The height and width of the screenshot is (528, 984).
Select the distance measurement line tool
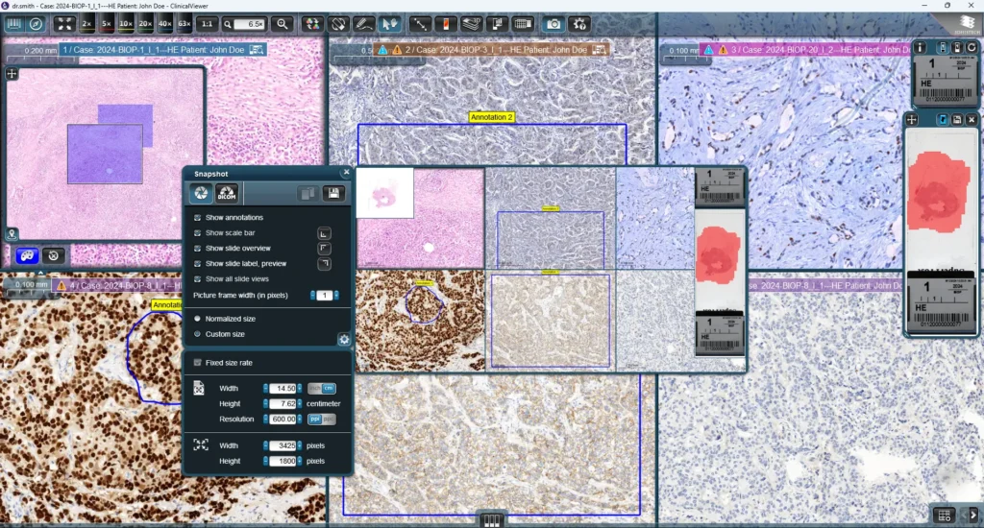point(419,24)
